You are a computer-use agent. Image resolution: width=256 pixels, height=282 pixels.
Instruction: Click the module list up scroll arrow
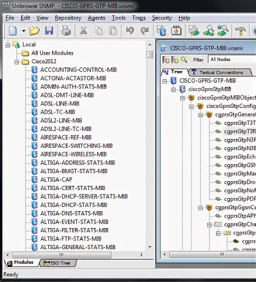(x=150, y=45)
